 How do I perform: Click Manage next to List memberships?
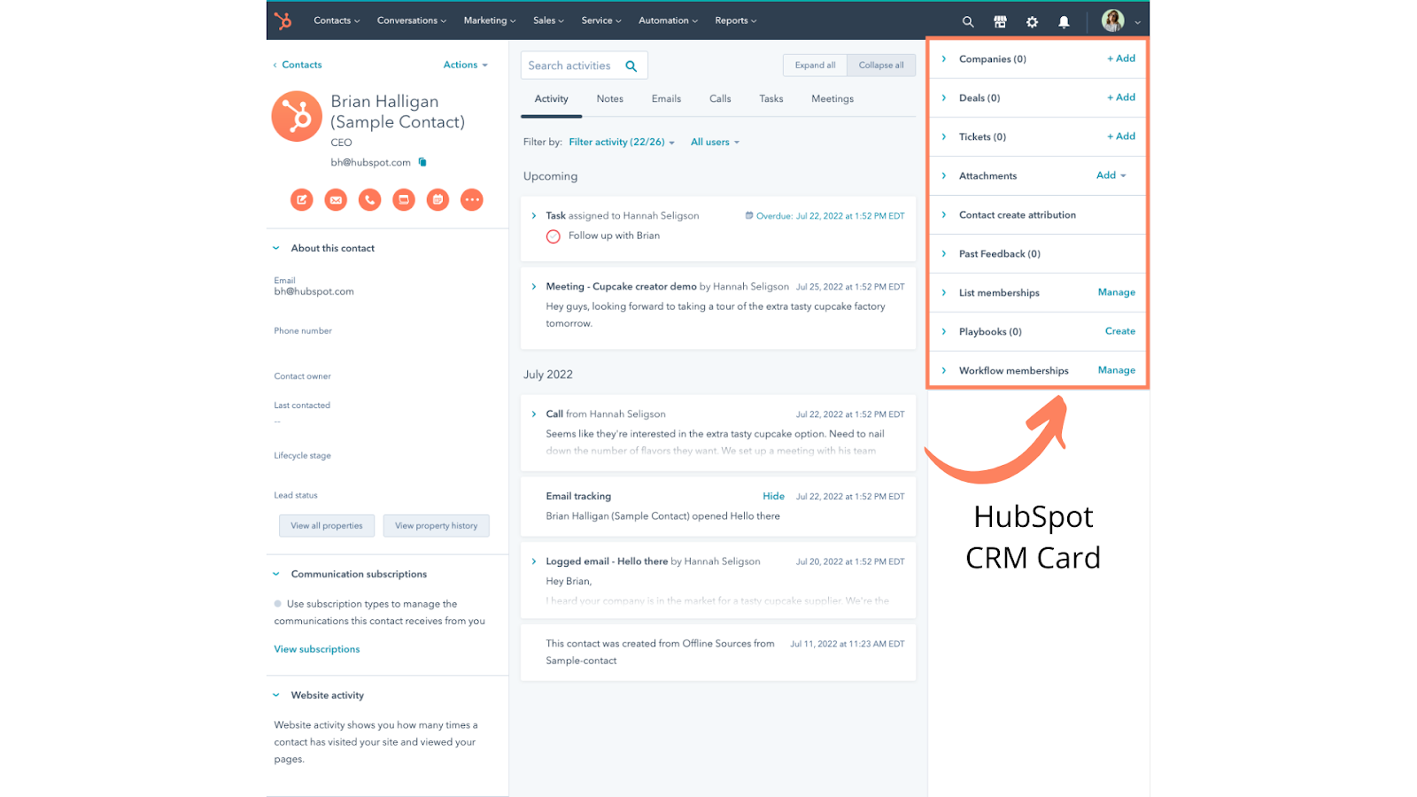(1115, 292)
